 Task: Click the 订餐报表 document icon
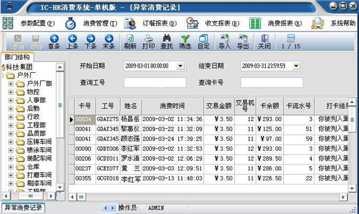click(x=130, y=23)
